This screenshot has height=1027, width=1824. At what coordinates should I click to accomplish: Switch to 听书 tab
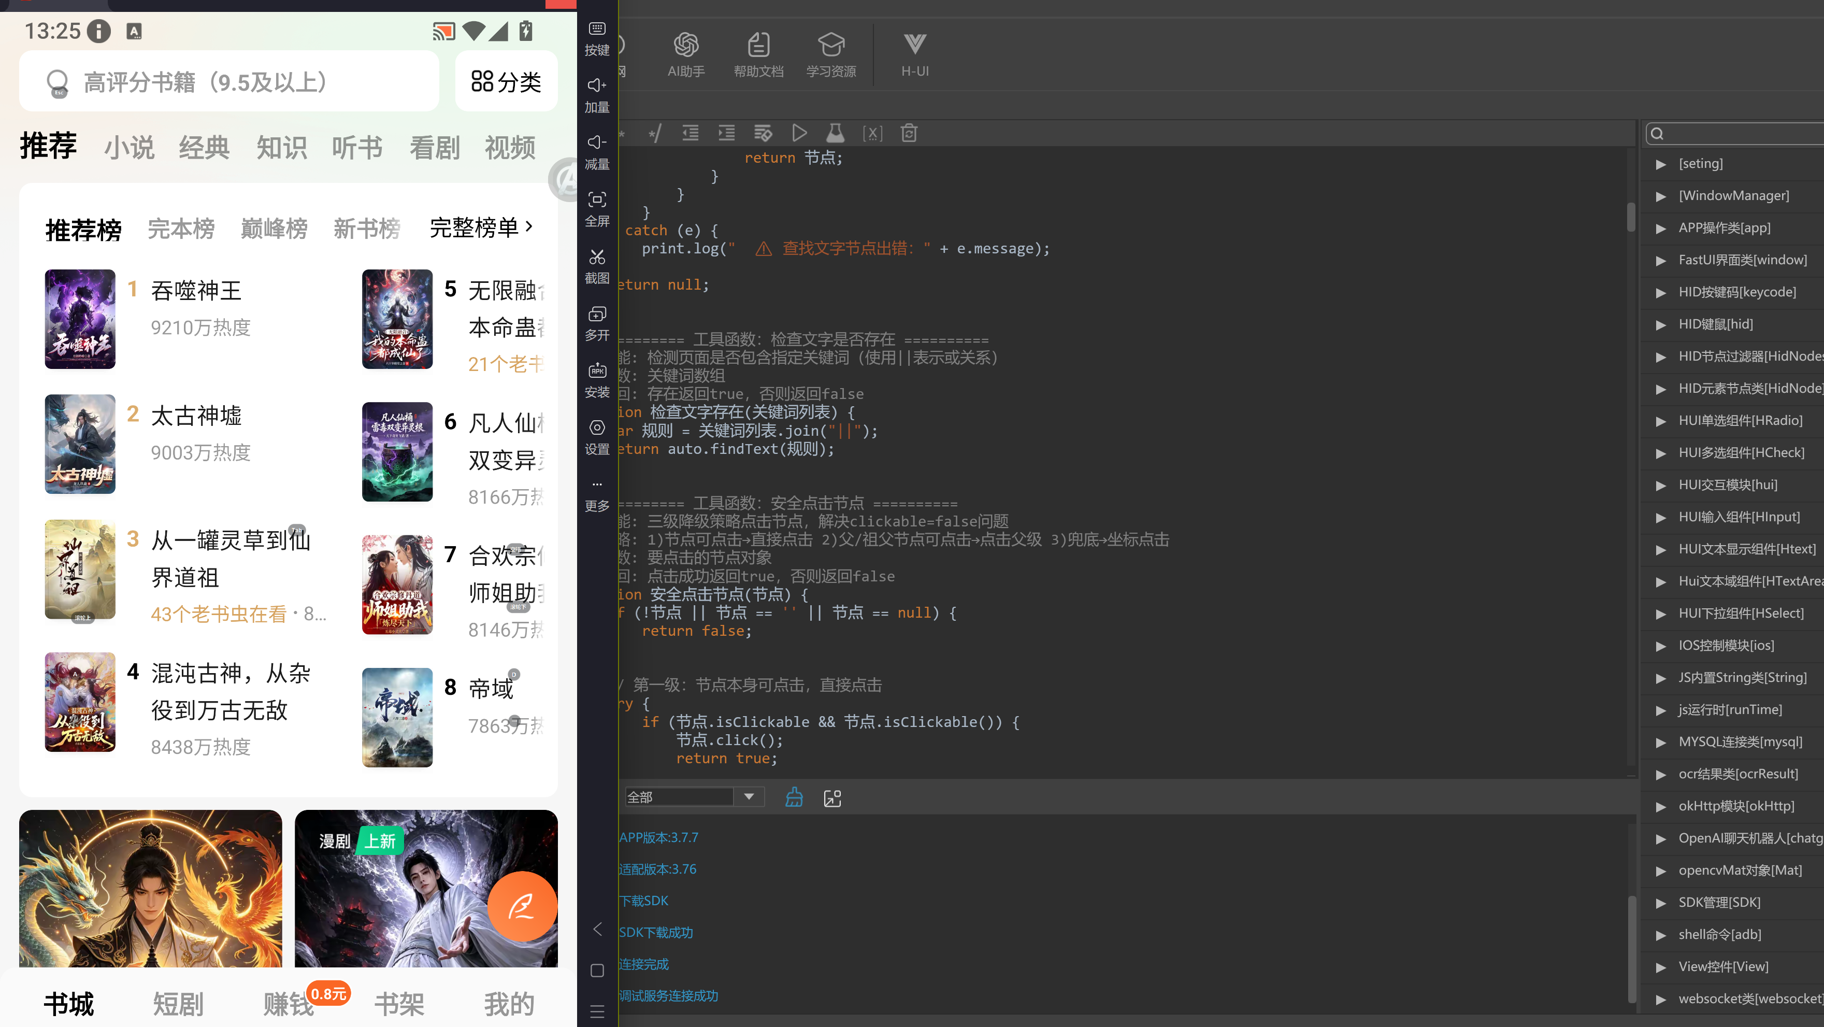click(357, 148)
